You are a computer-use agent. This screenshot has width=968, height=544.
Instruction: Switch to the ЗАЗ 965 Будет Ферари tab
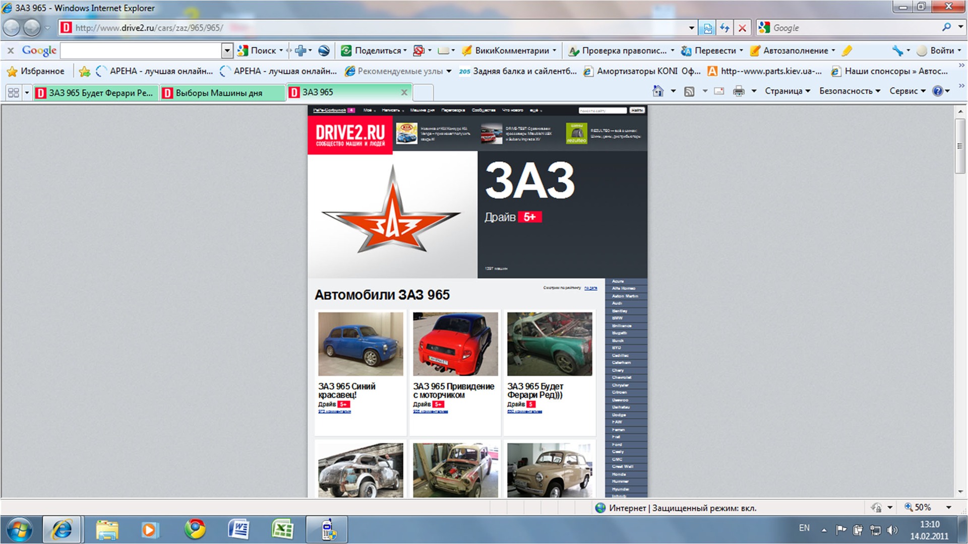coord(96,93)
